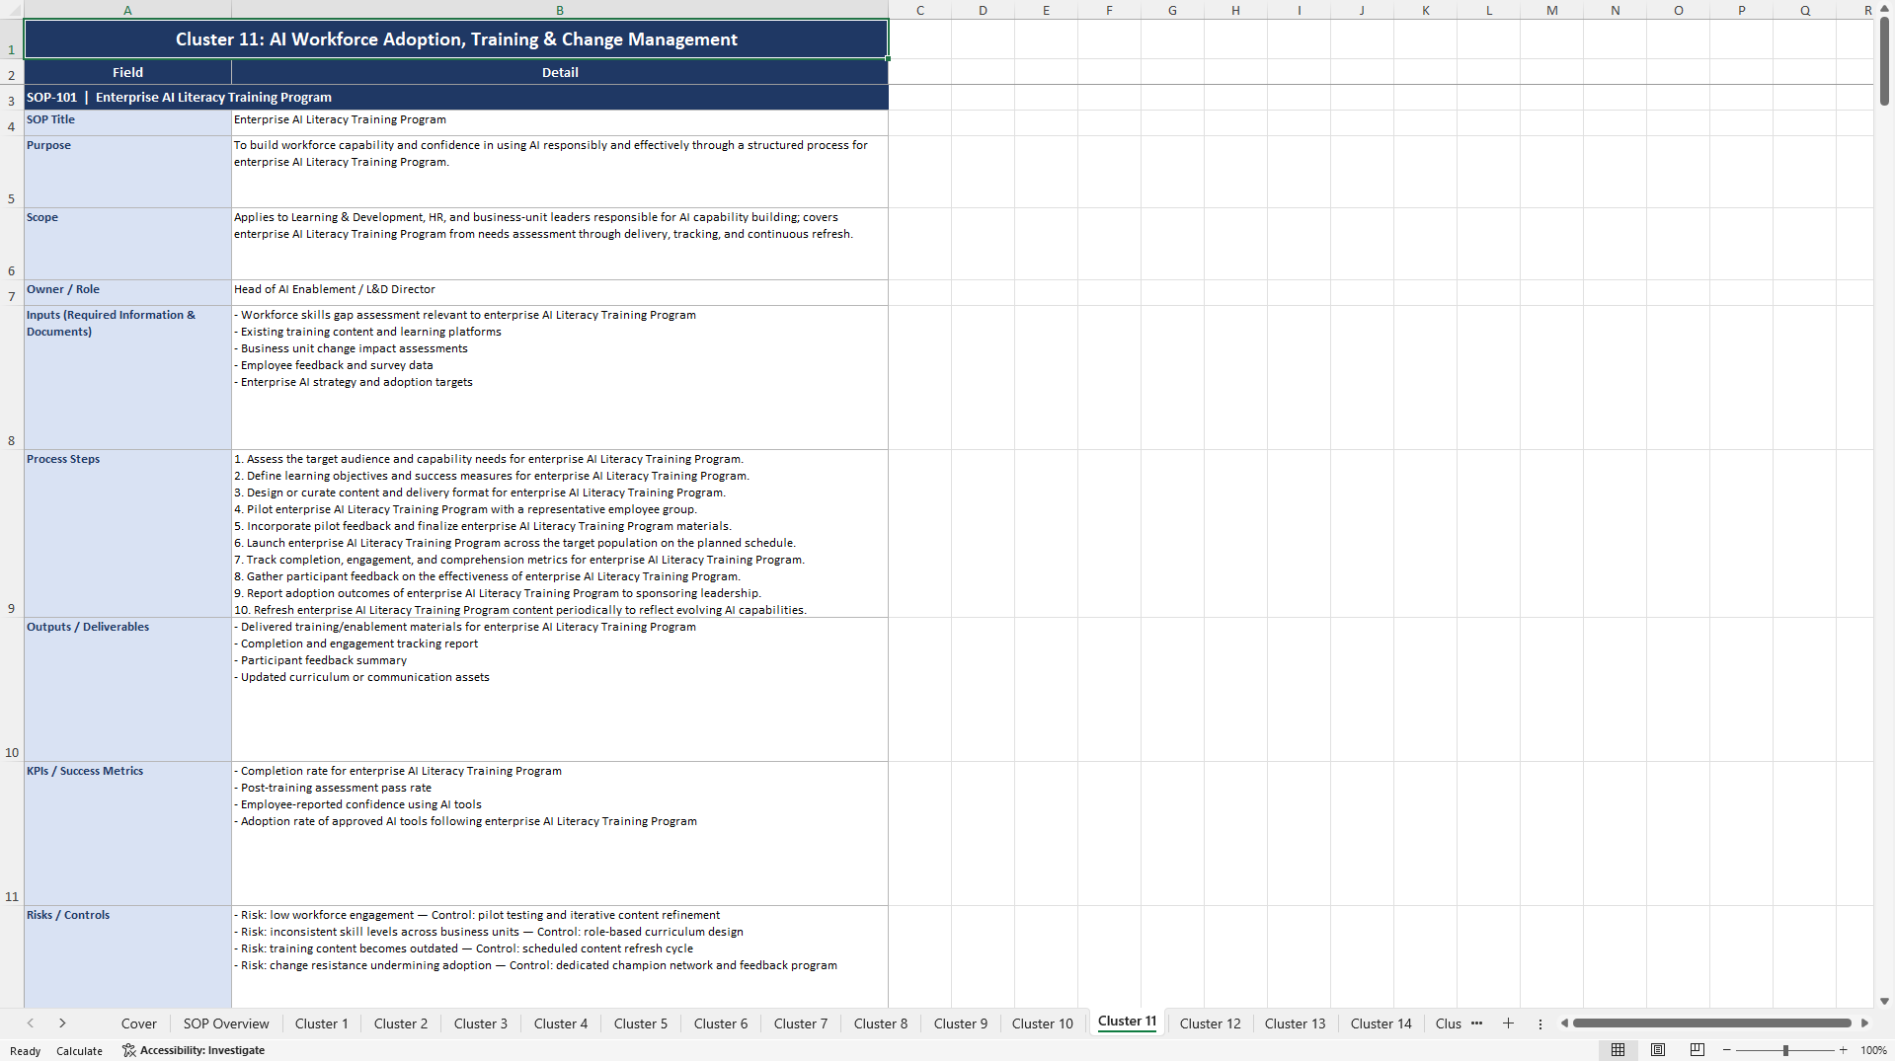Select the 'Owner / Role' cell
Screen dimensions: 1895x1061
click(127, 292)
